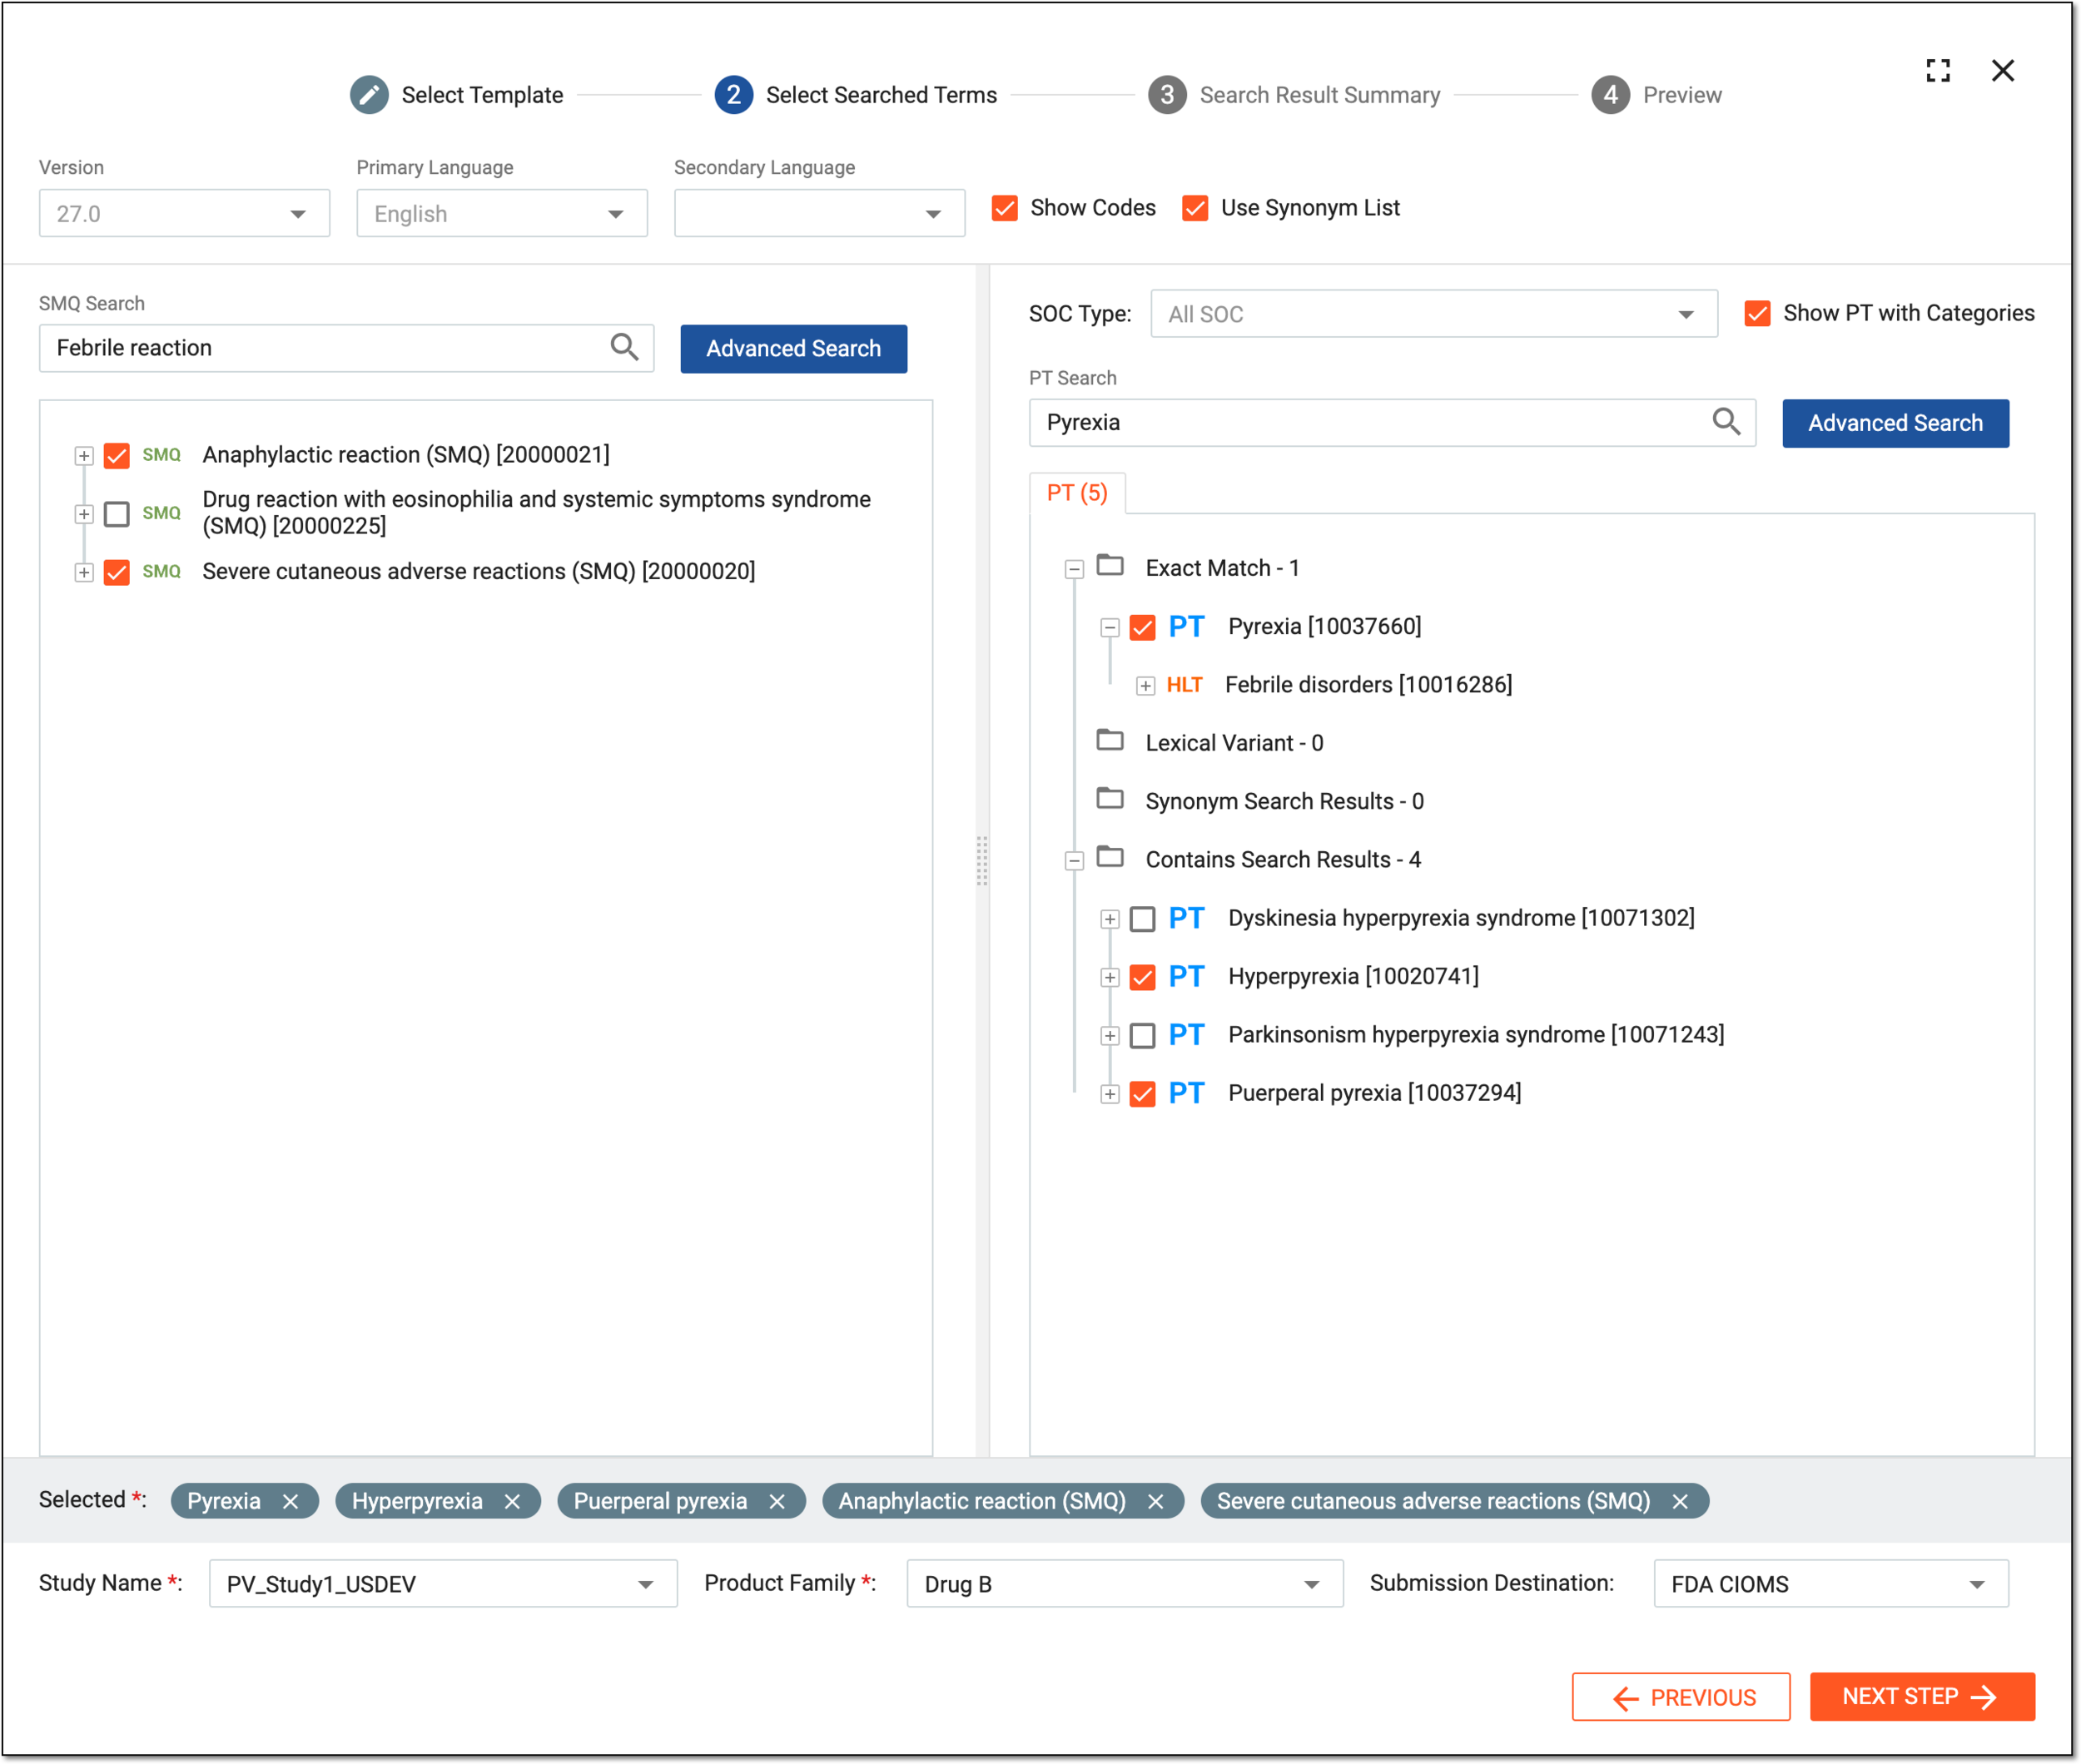Open Search Result Summary step label
Viewport: 2081px width, 1764px height.
tap(1319, 95)
